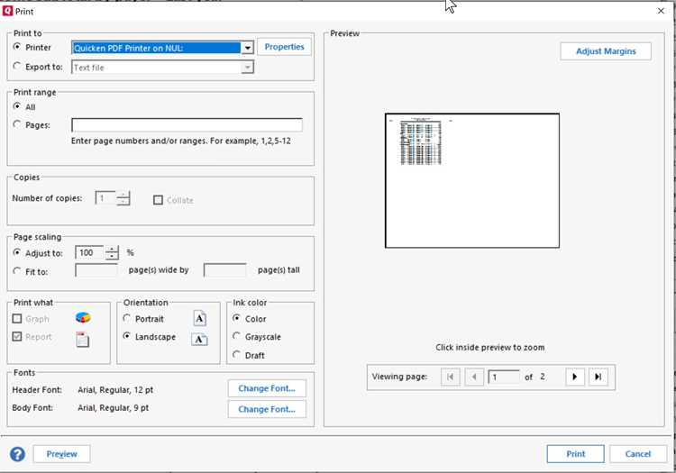Go to the previous preview page
676x473 pixels.
[474, 377]
